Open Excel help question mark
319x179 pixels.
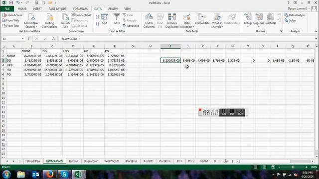point(288,3)
